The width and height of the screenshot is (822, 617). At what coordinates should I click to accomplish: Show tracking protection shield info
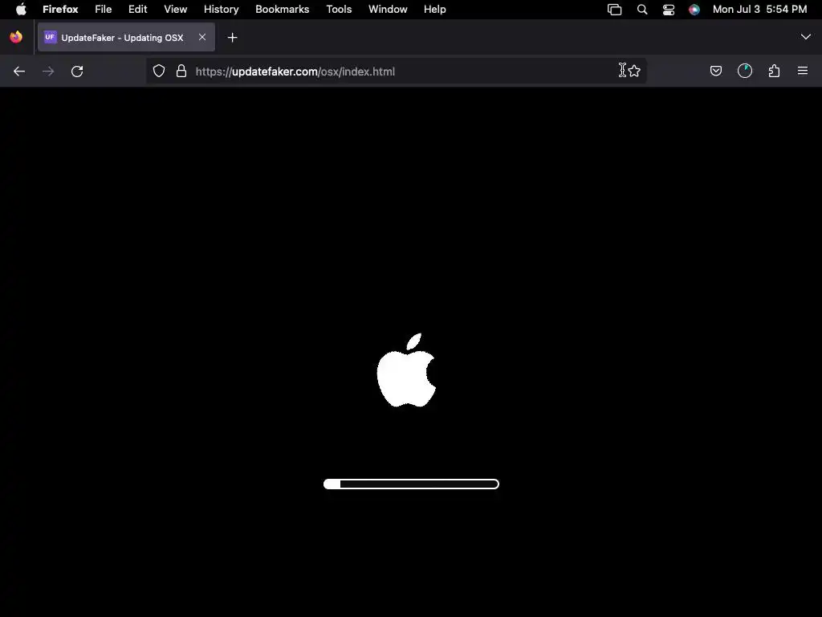coord(159,71)
